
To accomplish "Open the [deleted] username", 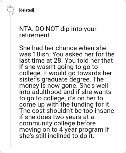I will coord(26,10).
